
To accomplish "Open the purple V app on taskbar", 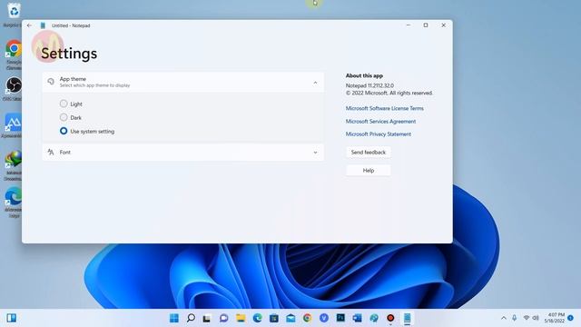I will pyautogui.click(x=324, y=318).
